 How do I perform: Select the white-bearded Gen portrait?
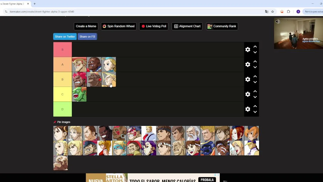click(x=193, y=133)
